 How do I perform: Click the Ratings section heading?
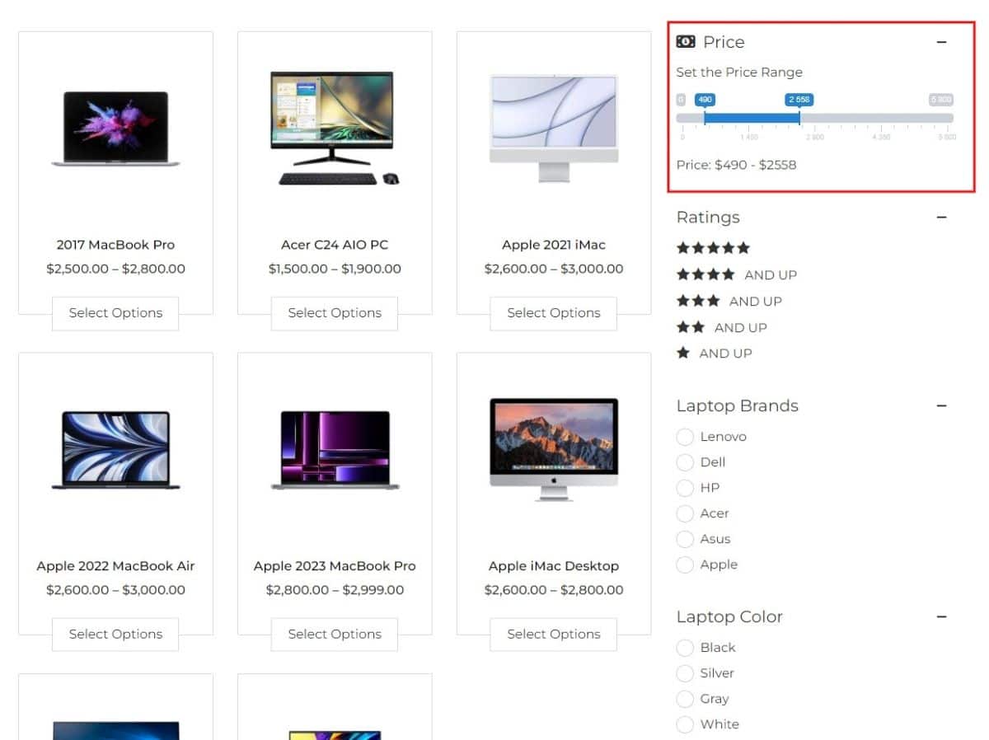pos(708,218)
